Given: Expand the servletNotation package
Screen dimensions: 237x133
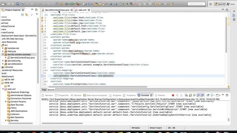Looking at the screenshot, I should coord(3,64).
